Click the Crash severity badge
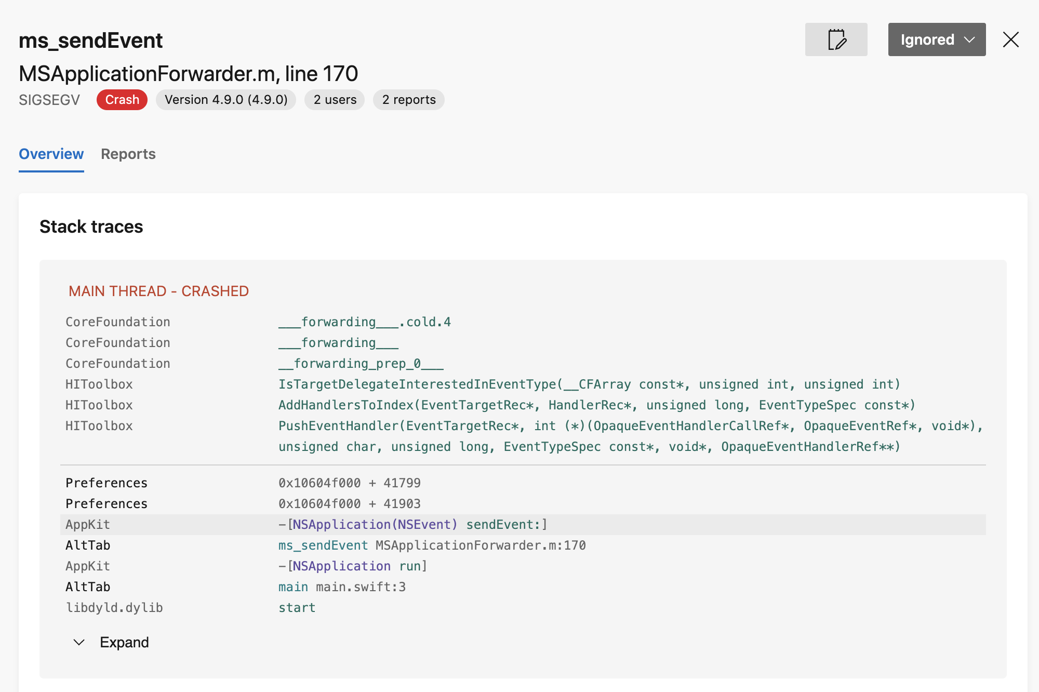Image resolution: width=1039 pixels, height=692 pixels. 122,100
